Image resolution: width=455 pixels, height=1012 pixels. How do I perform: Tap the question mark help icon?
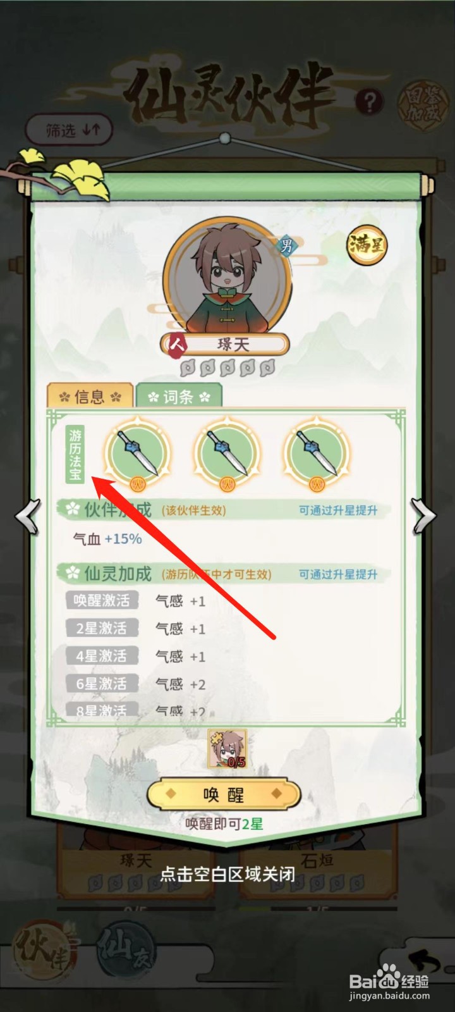[370, 101]
